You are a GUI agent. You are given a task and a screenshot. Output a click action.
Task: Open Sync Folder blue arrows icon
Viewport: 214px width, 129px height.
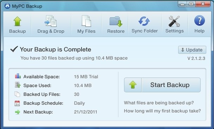click(x=144, y=21)
